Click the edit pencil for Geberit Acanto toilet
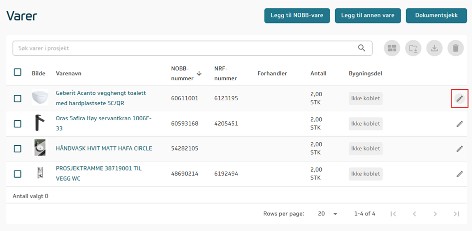The height and width of the screenshot is (231, 472). pos(460,99)
